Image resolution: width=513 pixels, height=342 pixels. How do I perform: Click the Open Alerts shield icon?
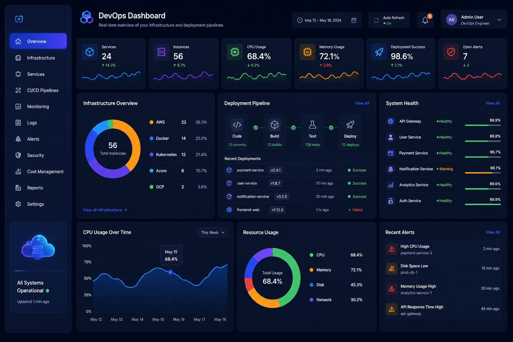click(x=451, y=52)
